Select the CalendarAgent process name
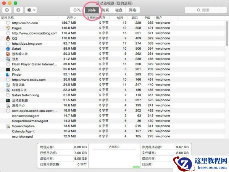 point(23,131)
